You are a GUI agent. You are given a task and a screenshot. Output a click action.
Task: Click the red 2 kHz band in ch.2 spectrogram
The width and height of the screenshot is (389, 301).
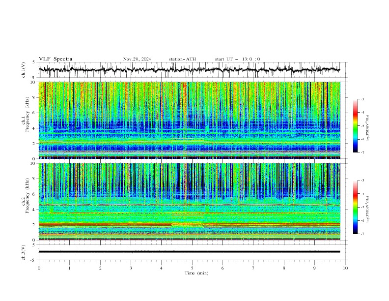[189, 224]
